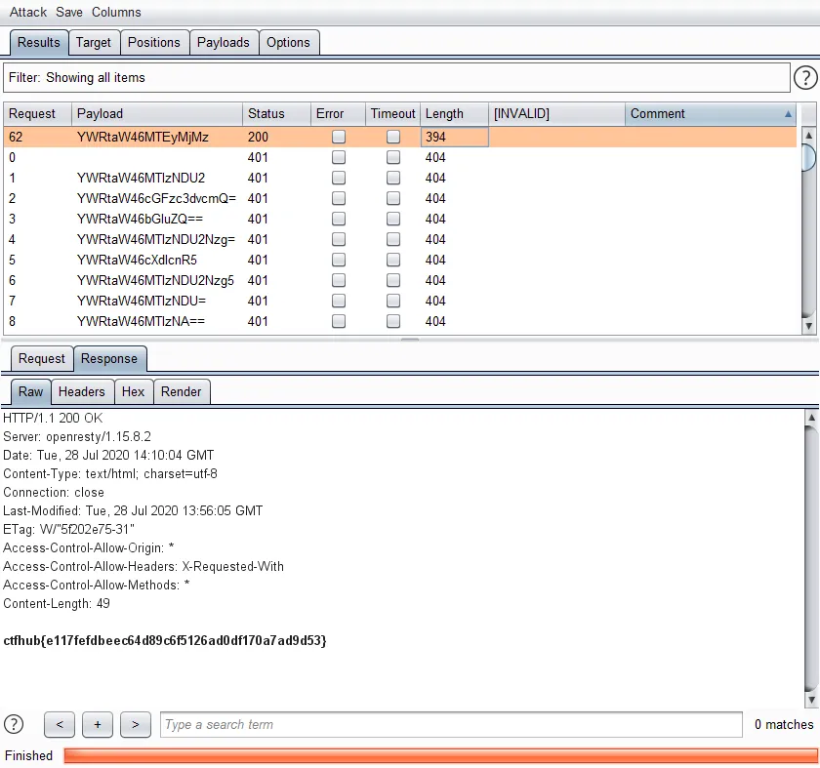Click Comment column sort arrow
Screen dimensions: 820x768
[788, 114]
